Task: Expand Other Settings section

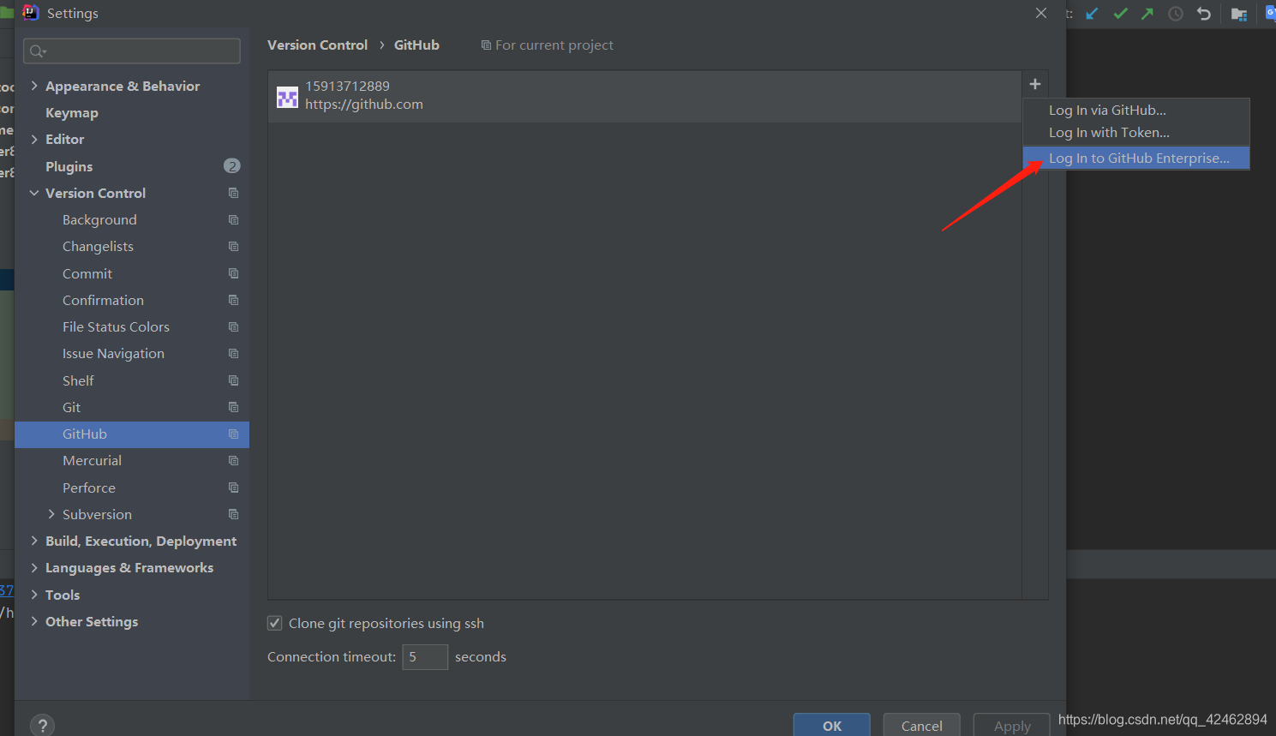Action: click(x=34, y=621)
